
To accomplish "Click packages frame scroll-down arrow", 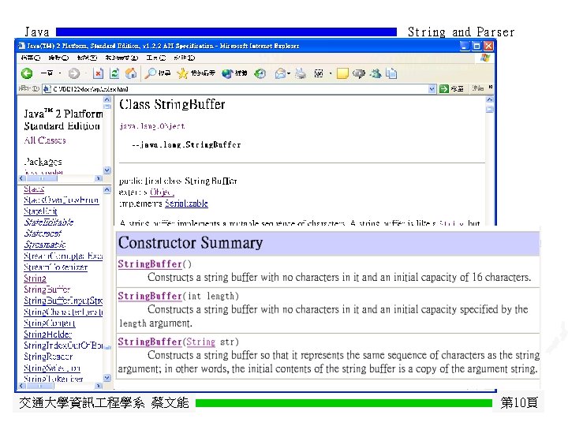I will click(106, 170).
